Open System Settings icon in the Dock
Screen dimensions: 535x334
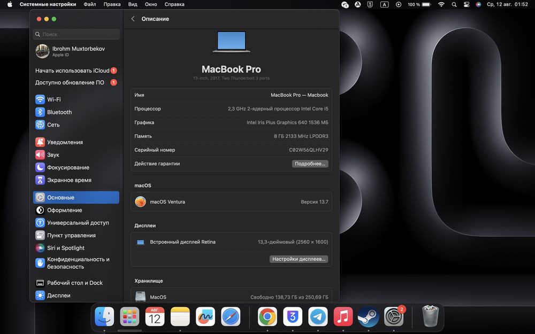[x=394, y=316]
